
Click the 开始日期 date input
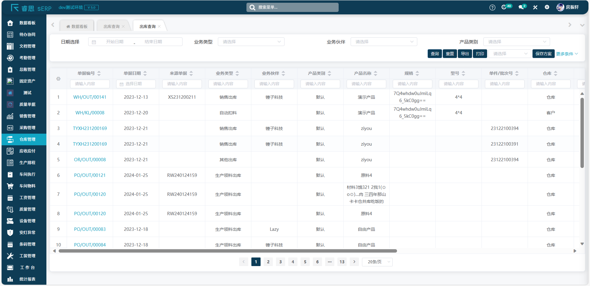point(115,42)
